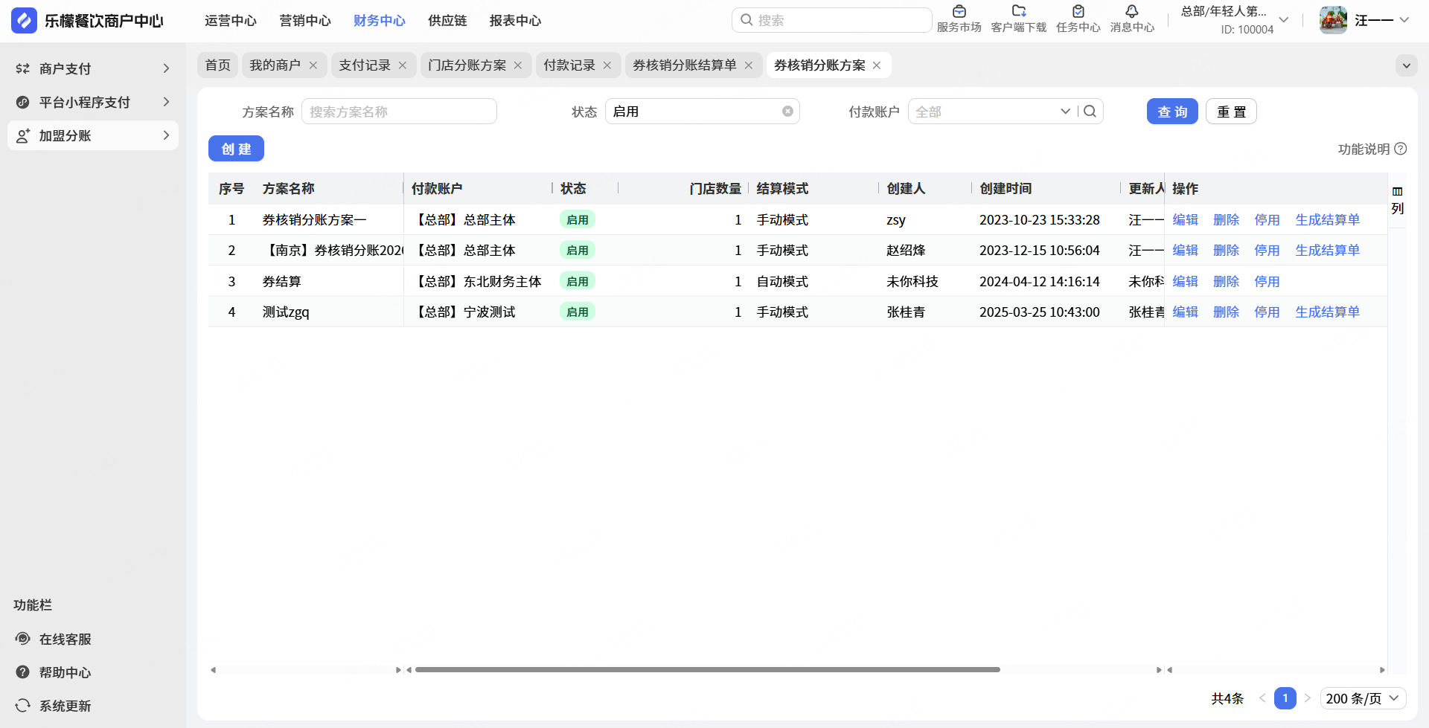Click the 功能说明 help question icon
This screenshot has width=1429, height=728.
point(1401,149)
